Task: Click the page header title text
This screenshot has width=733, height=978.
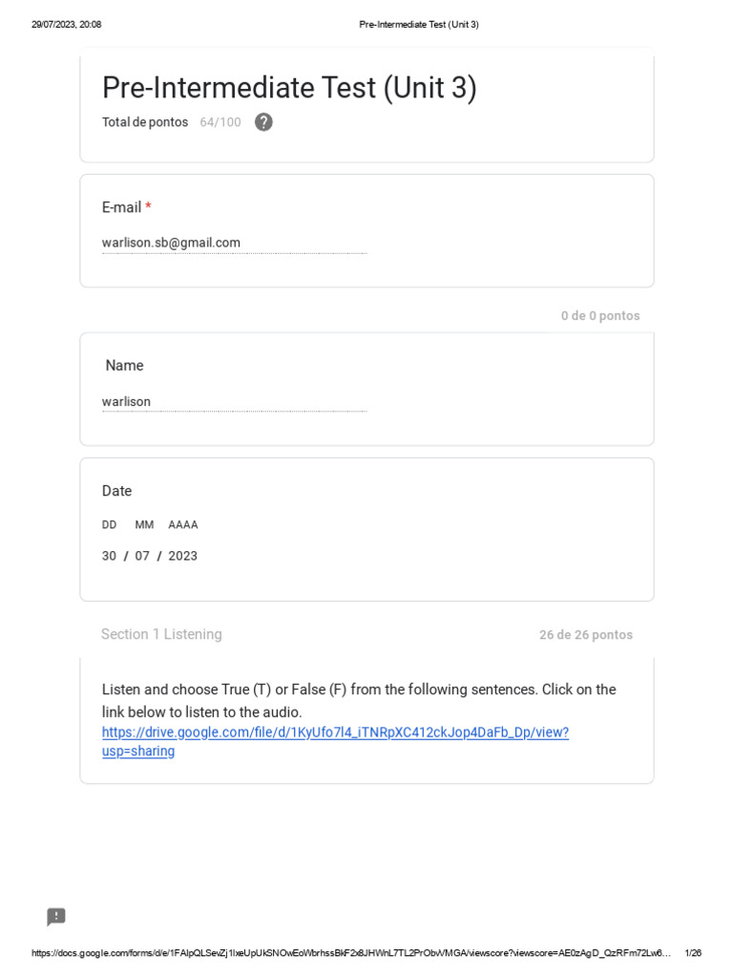Action: coord(419,25)
